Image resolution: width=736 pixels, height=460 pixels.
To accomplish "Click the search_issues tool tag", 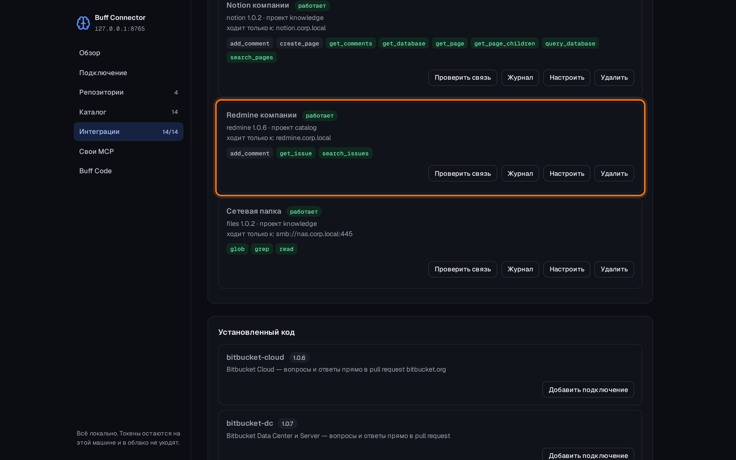I will point(345,153).
